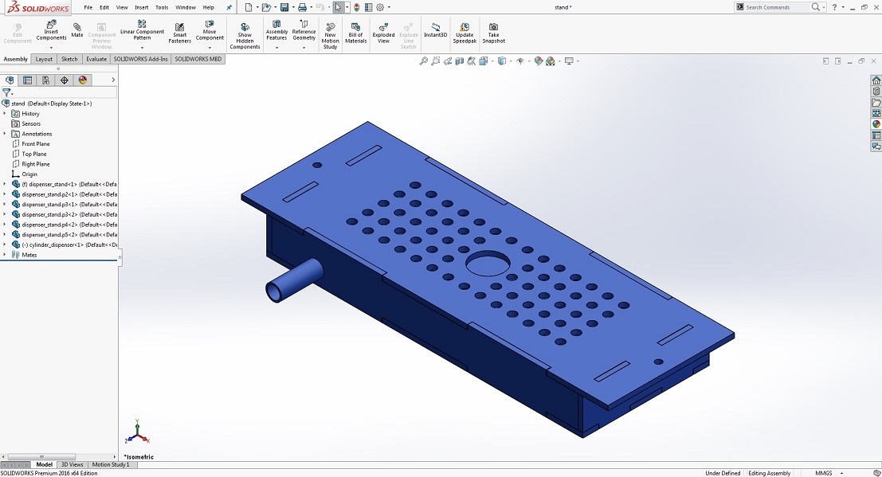Open the File menu
Screen dimensions: 882x477
point(88,7)
